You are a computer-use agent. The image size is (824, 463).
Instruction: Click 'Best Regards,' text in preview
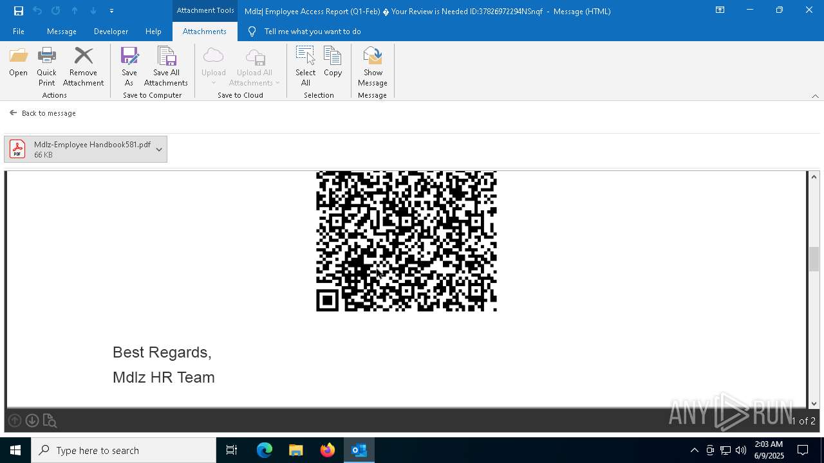(x=162, y=352)
